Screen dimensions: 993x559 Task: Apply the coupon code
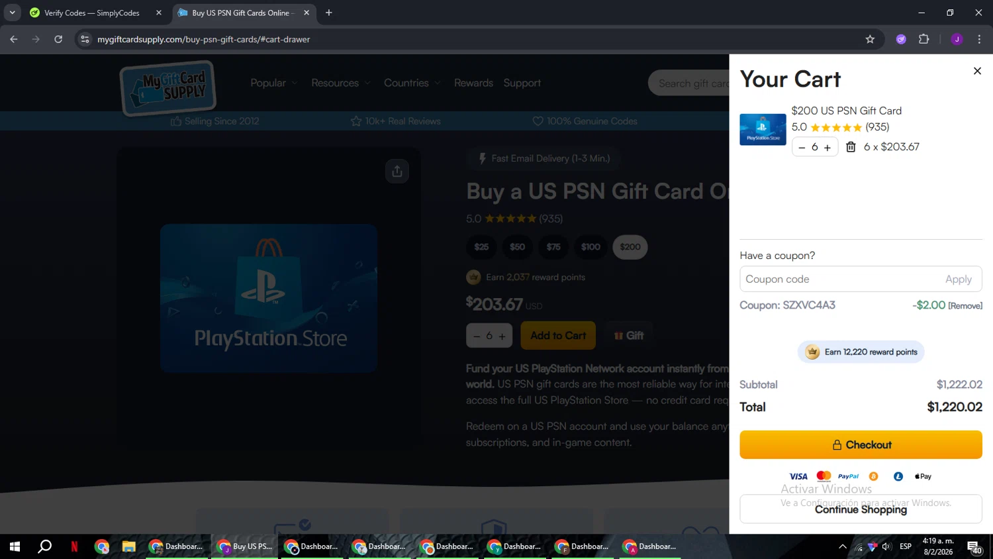coord(958,279)
